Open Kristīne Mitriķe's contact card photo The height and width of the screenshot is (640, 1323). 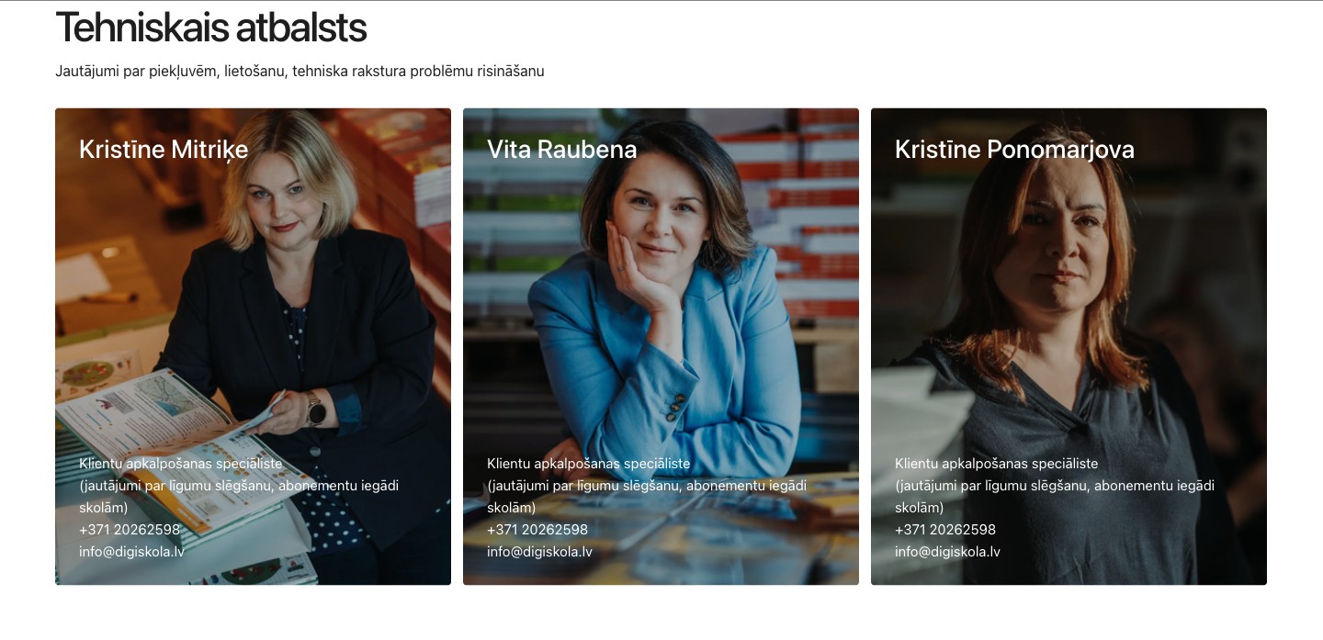tap(253, 346)
